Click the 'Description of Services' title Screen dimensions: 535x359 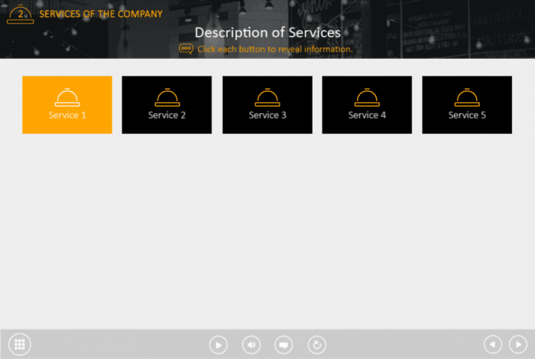[267, 32]
